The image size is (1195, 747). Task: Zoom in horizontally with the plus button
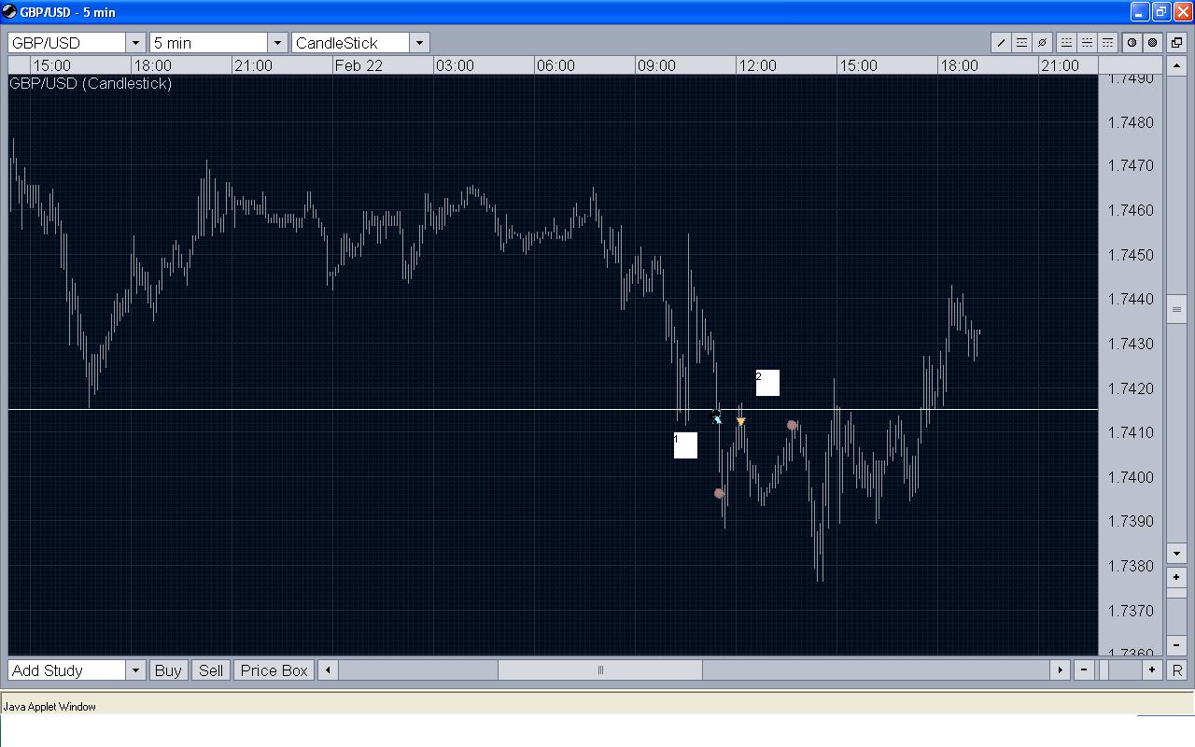tap(1152, 670)
